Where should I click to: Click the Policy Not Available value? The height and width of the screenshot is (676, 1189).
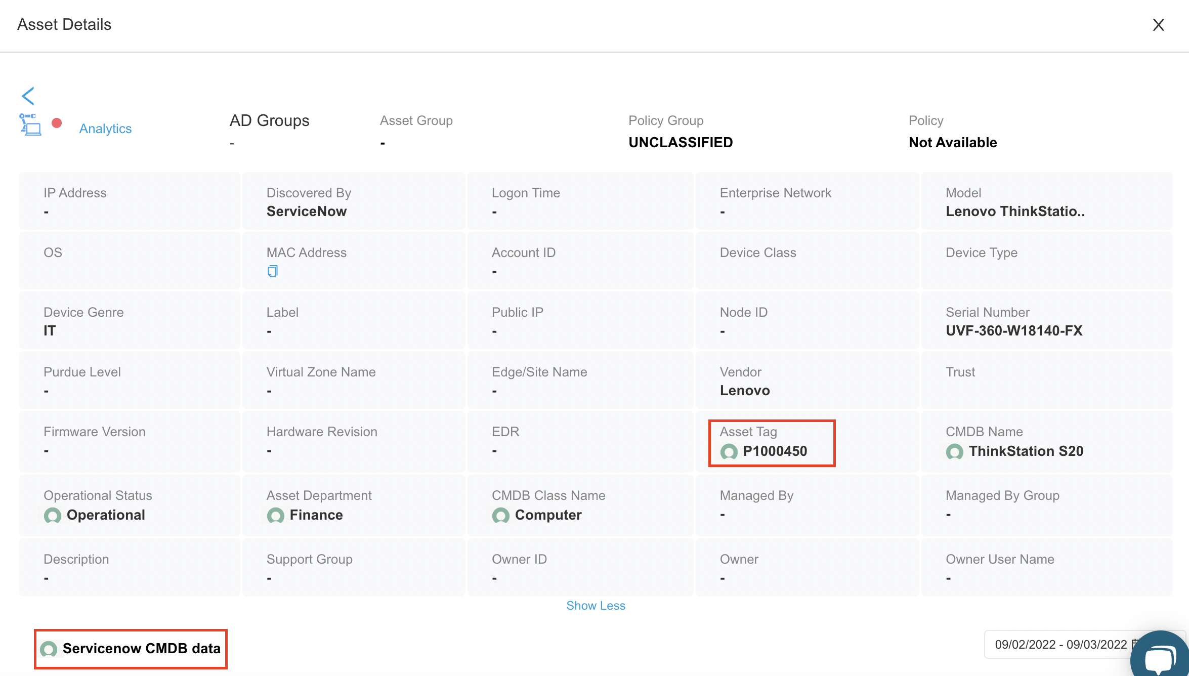[953, 143]
